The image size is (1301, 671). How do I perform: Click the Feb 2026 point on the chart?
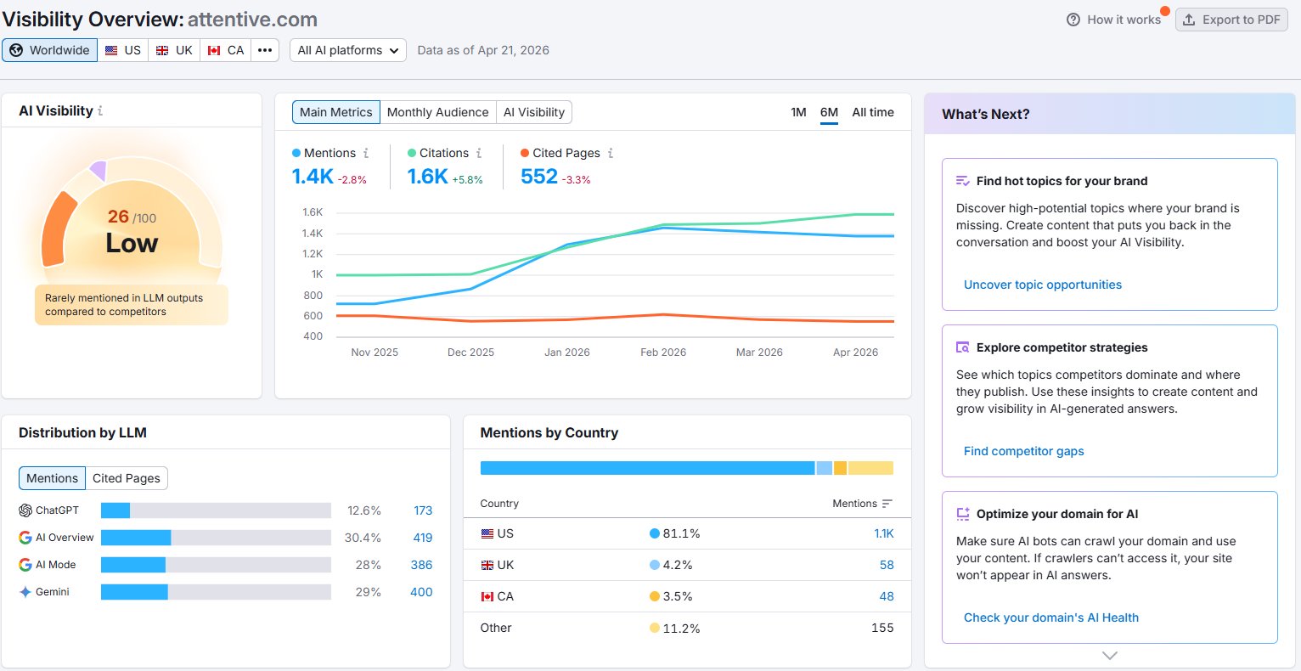[x=663, y=226]
